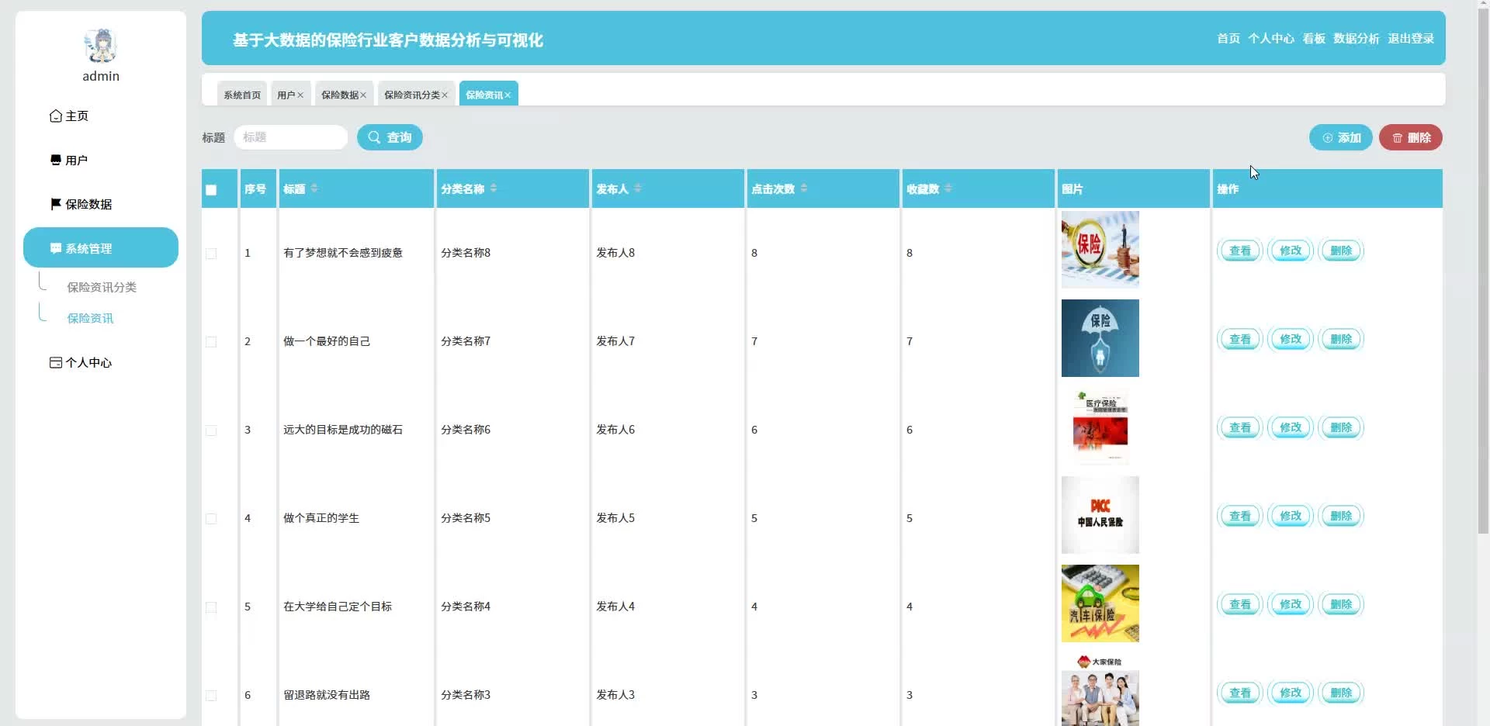1490x726 pixels.
Task: Select 保险资讯 submenu item
Action: [x=90, y=318]
